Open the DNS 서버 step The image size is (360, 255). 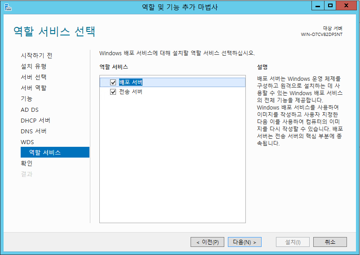(x=33, y=131)
